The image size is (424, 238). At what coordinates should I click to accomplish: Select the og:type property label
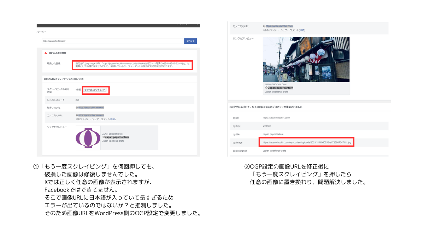pos(237,126)
